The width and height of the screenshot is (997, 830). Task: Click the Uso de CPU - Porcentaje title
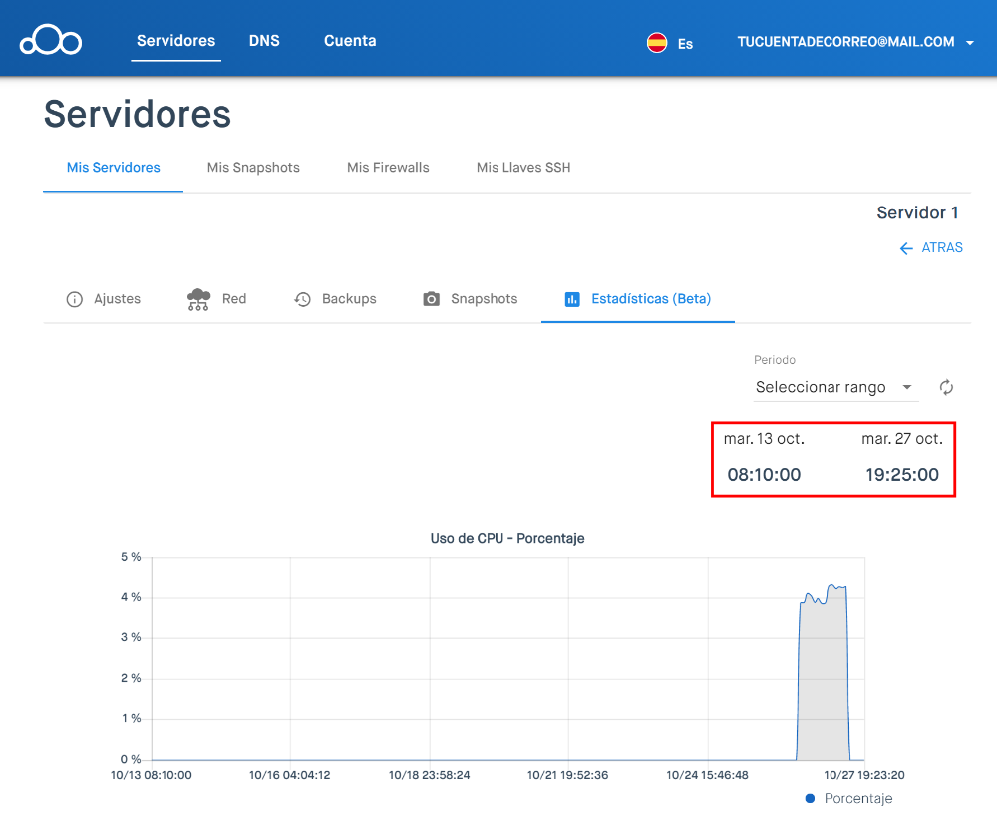click(x=507, y=538)
